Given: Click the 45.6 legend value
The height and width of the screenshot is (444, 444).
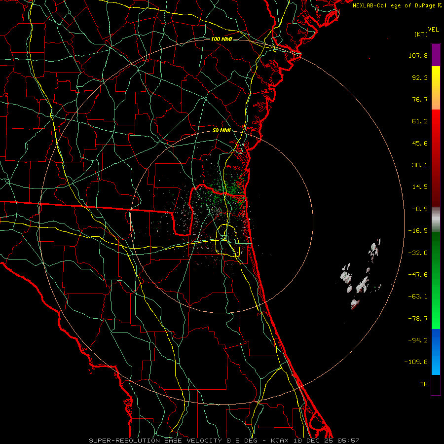Looking at the screenshot, I should (x=420, y=143).
